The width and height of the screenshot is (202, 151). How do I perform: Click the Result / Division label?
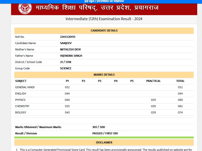(x=26, y=133)
